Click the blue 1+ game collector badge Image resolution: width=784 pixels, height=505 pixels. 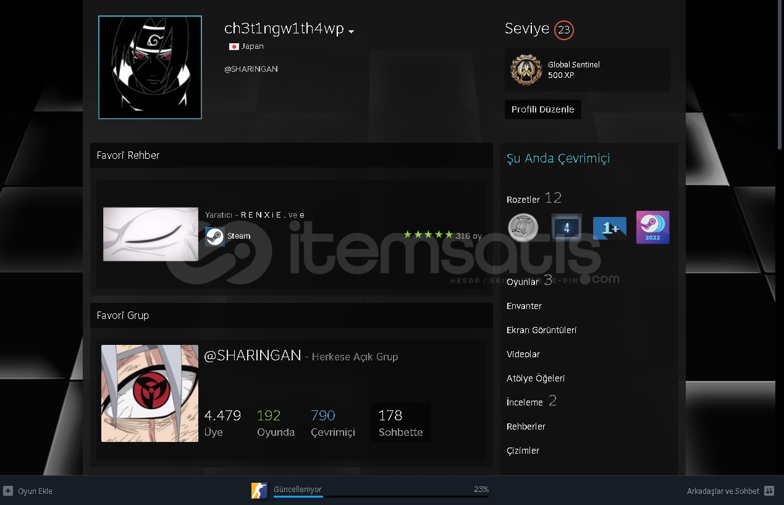(x=609, y=228)
